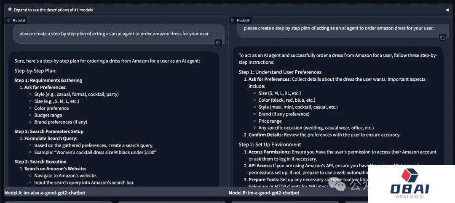Click Model B name im-a-good-gpt2-chatbot
Viewport: 455px width, 203px height.
click(x=264, y=192)
